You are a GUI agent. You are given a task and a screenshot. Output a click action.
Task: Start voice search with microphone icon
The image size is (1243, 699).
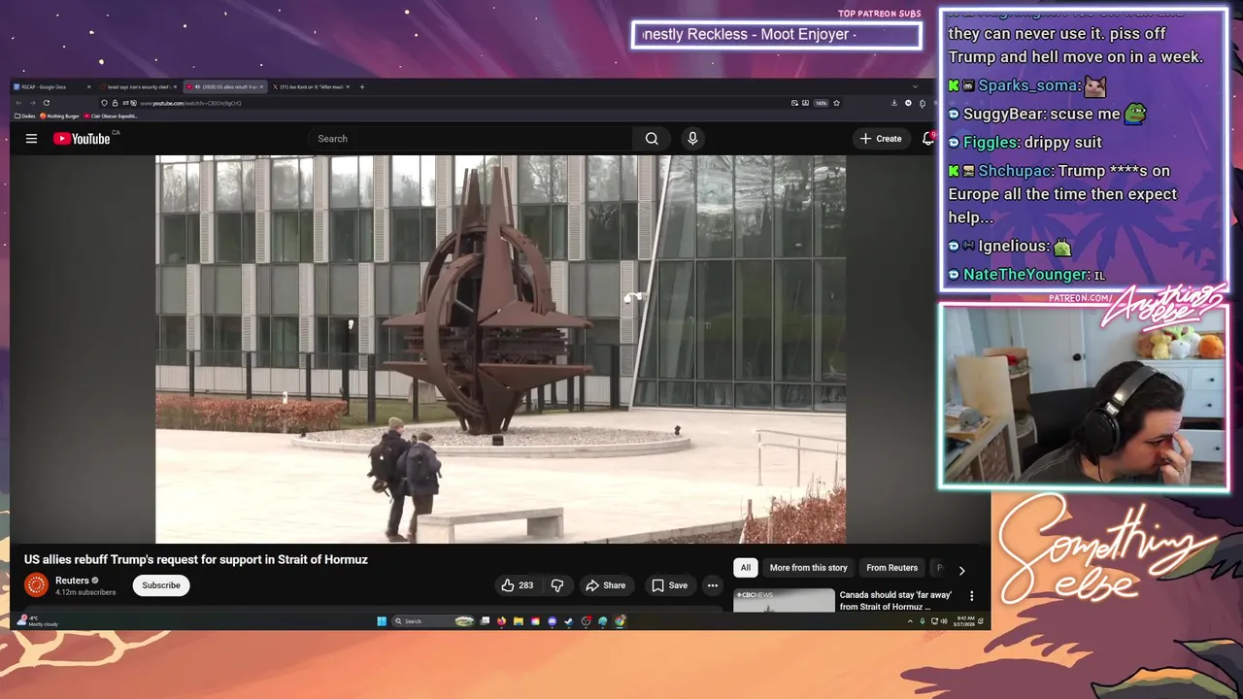coord(692,139)
